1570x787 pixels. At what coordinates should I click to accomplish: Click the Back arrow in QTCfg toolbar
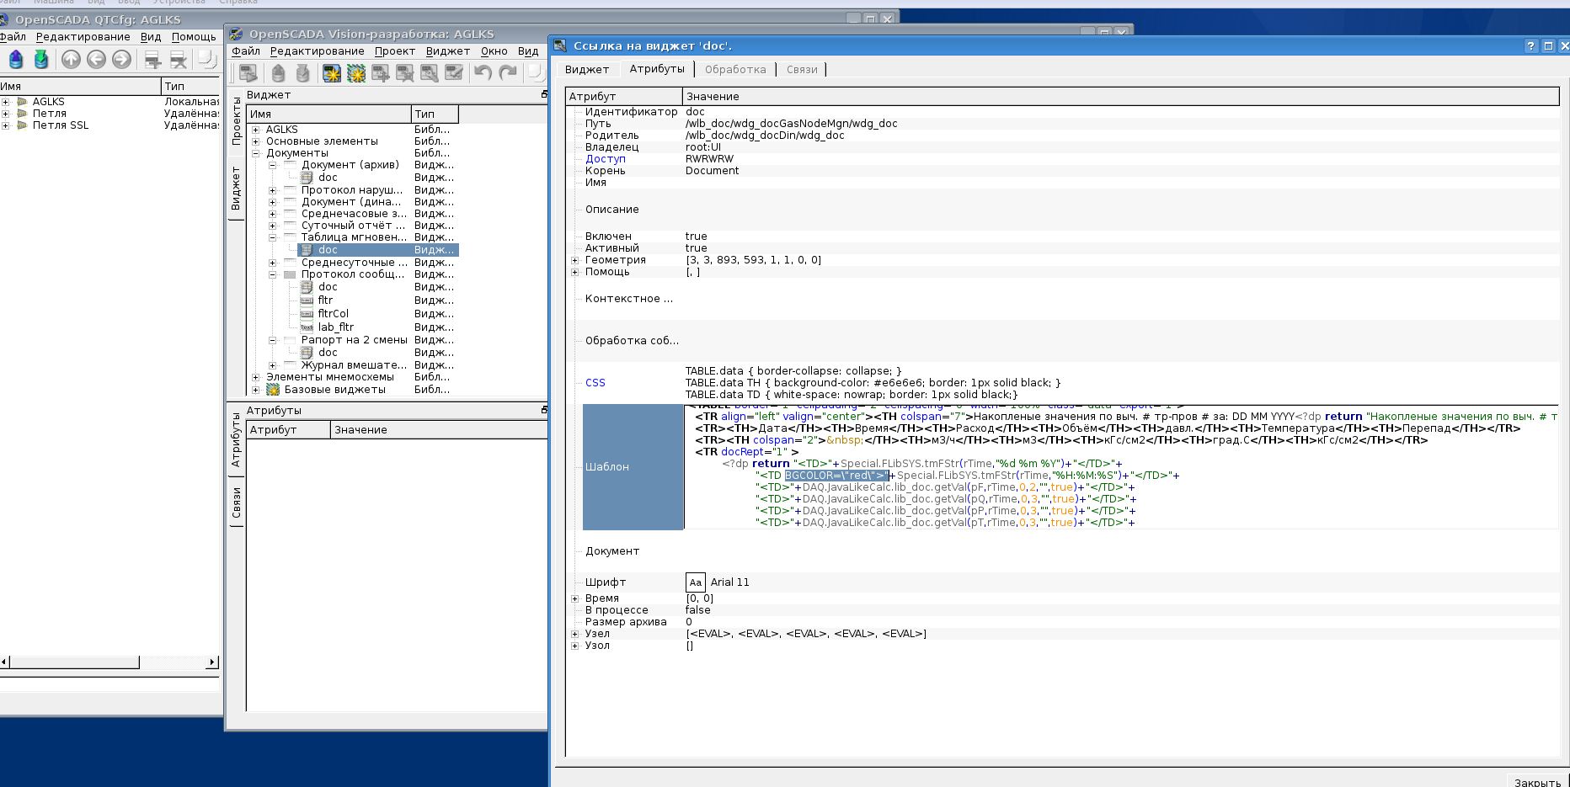pyautogui.click(x=96, y=59)
